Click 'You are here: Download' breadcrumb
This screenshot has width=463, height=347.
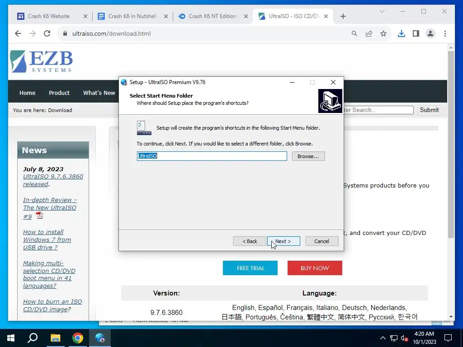43,110
